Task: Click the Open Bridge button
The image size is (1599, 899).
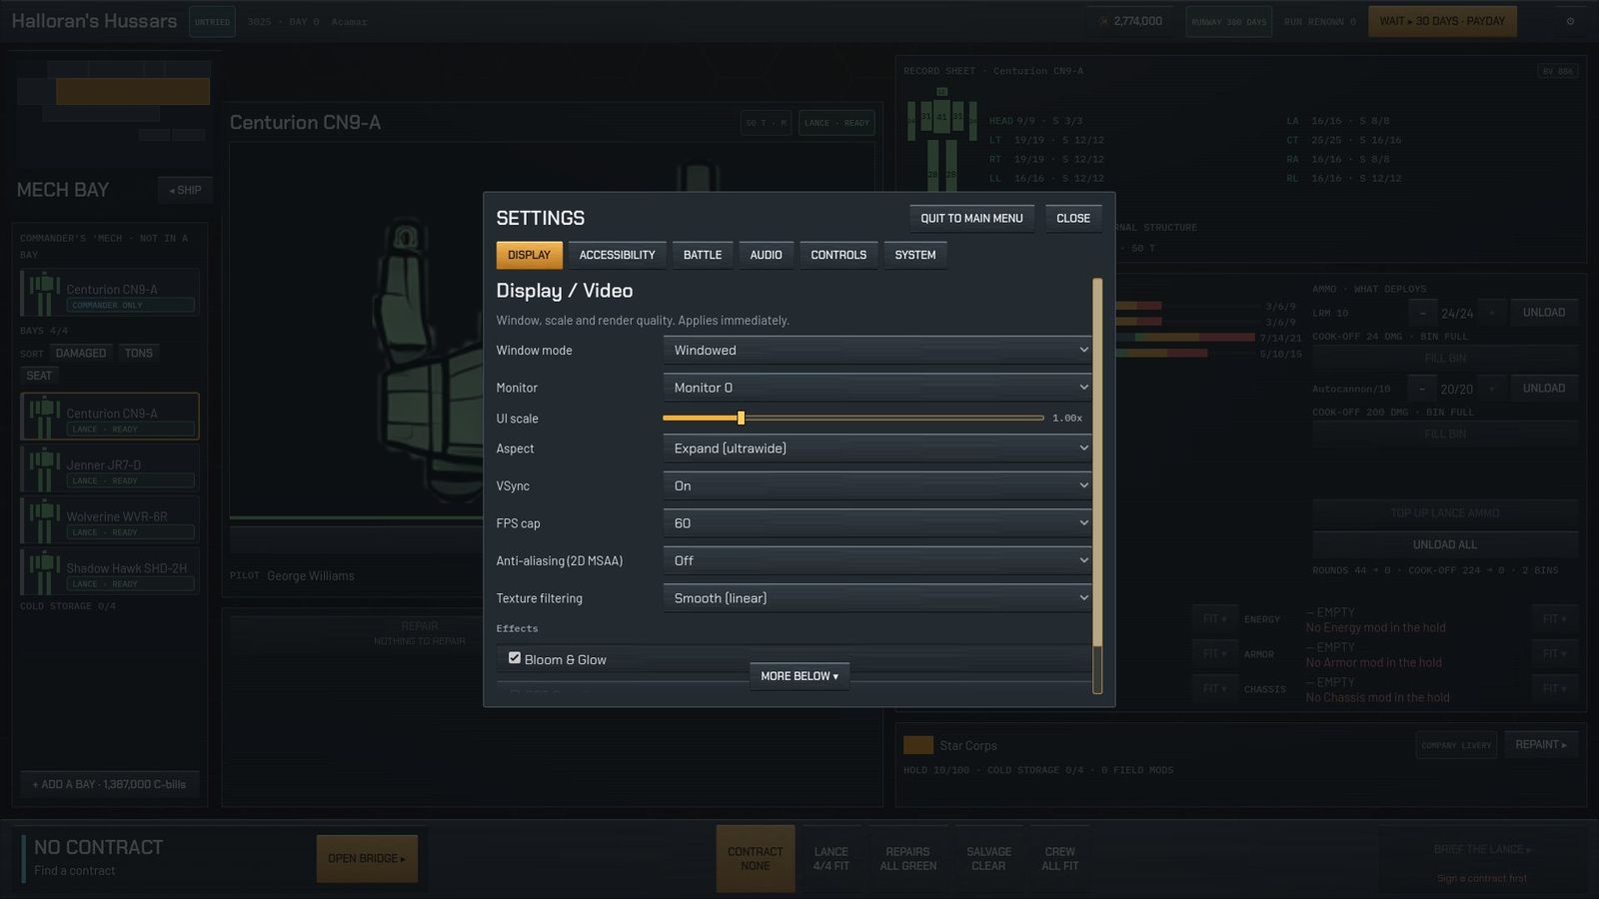Action: tap(367, 858)
